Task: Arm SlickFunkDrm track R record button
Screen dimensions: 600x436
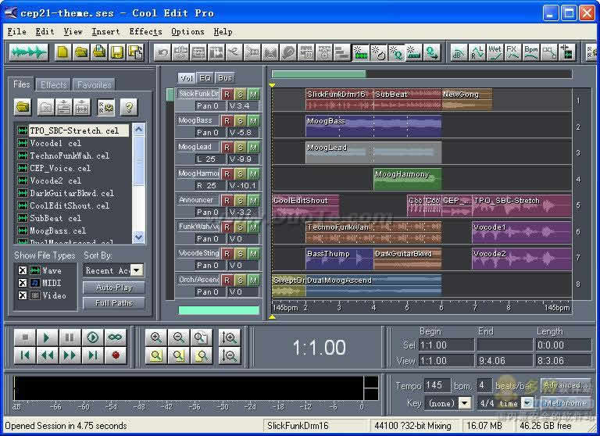Action: 227,95
